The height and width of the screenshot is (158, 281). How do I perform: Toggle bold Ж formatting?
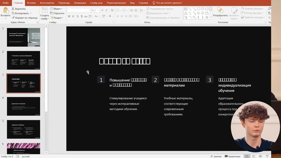click(x=69, y=16)
